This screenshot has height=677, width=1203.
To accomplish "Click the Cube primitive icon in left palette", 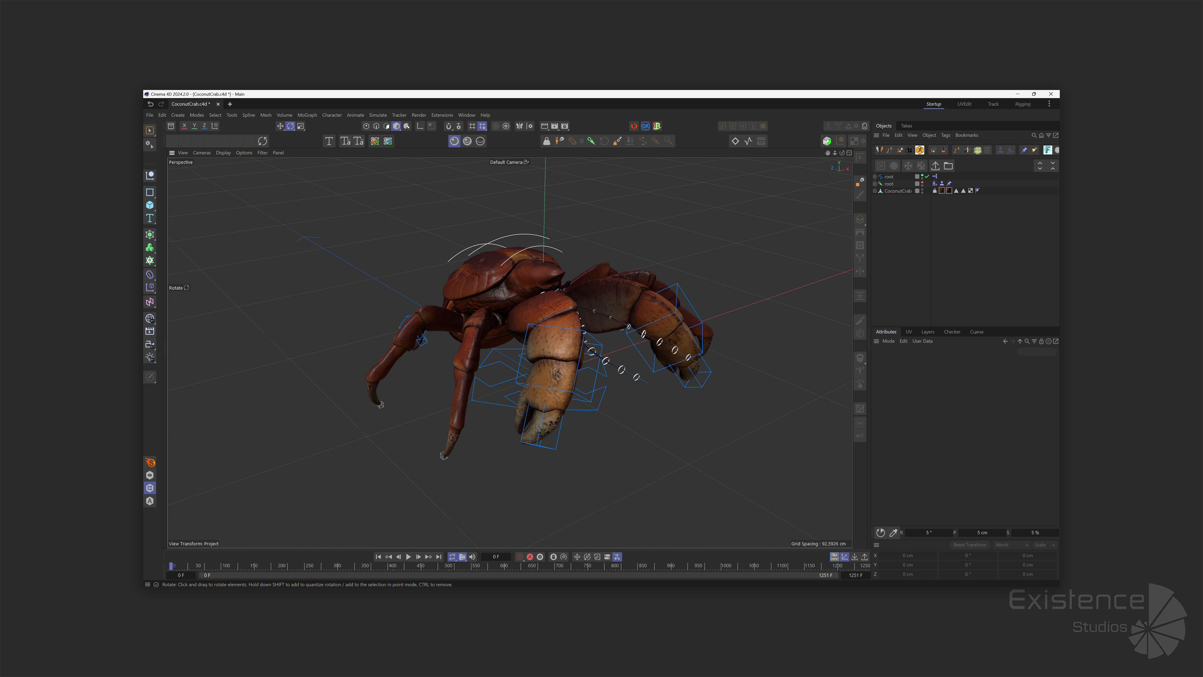I will coord(150,205).
